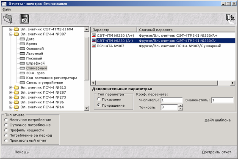The image size is (238, 159).
Task: Click the Пиковый parameter icon
Action: pos(22,58)
